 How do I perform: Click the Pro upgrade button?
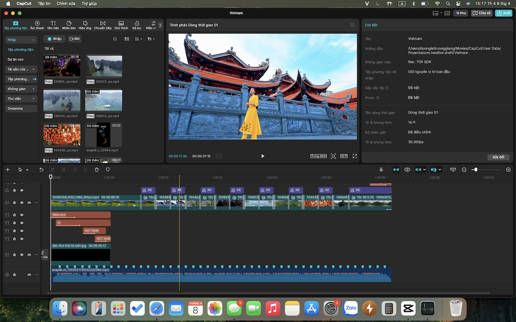tap(461, 13)
